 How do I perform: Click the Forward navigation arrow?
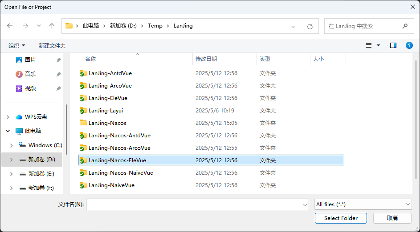pyautogui.click(x=25, y=26)
